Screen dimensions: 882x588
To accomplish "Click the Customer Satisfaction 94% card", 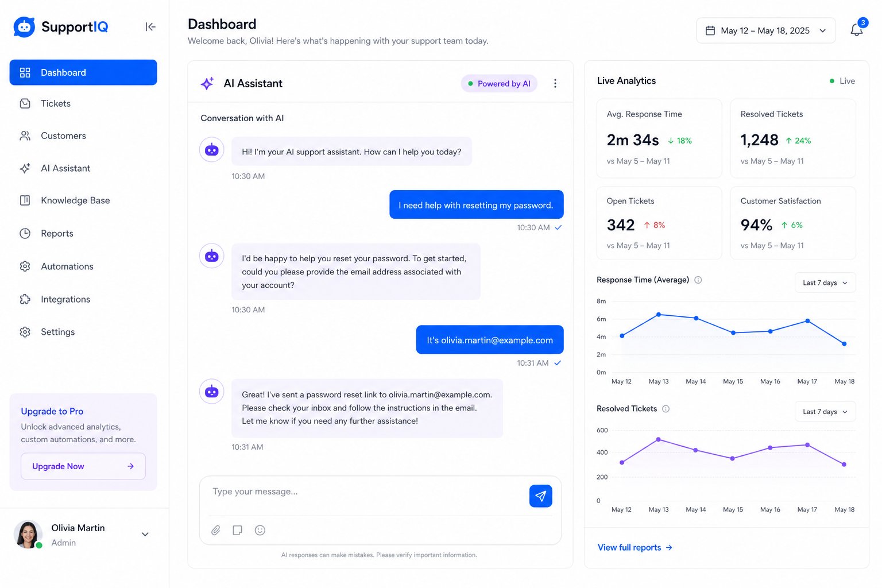I will click(x=793, y=223).
